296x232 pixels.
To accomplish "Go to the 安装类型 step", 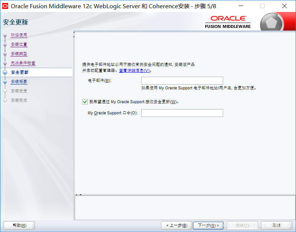I will click(19, 54).
